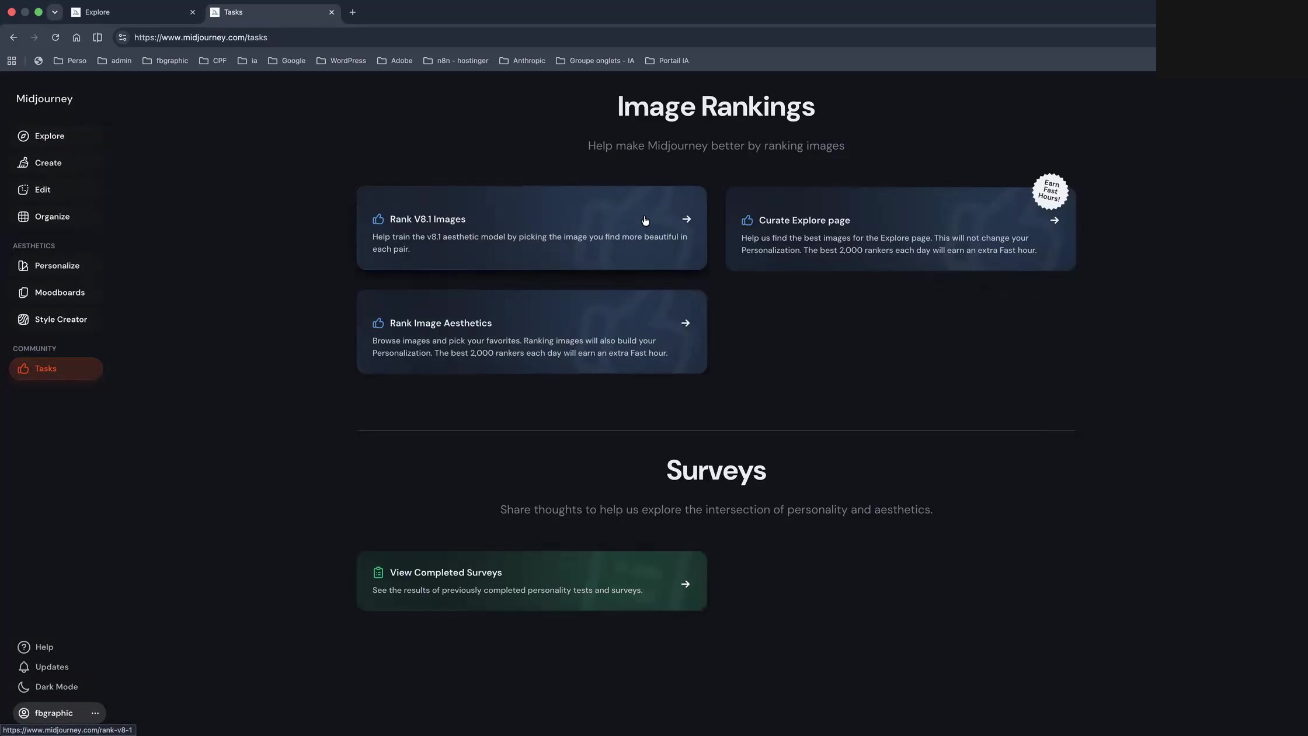
Task: Select the Tasks browser tab
Action: (x=273, y=12)
